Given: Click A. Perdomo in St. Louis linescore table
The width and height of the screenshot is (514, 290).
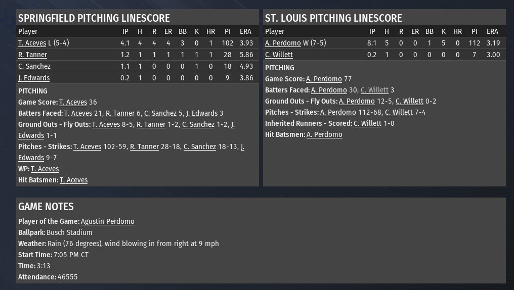Looking at the screenshot, I should pos(283,43).
